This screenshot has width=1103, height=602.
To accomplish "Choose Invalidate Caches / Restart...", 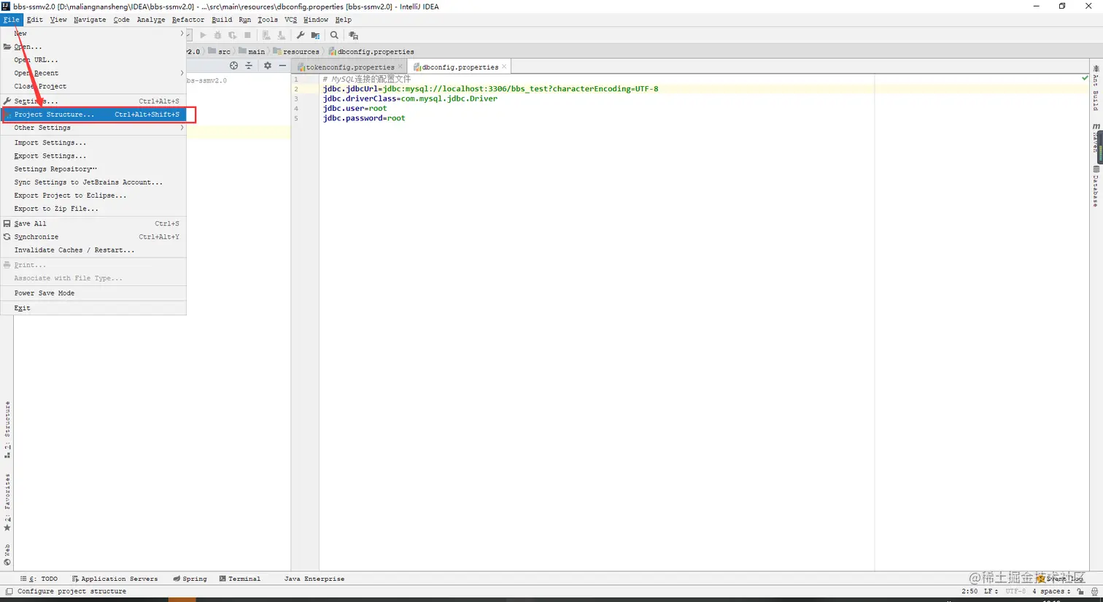I will coord(93,250).
